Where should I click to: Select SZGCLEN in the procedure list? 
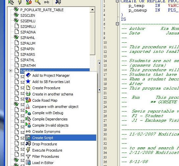point(28,15)
